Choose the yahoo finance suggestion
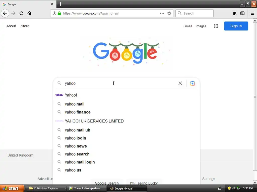The height and width of the screenshot is (192, 257). (x=126, y=112)
